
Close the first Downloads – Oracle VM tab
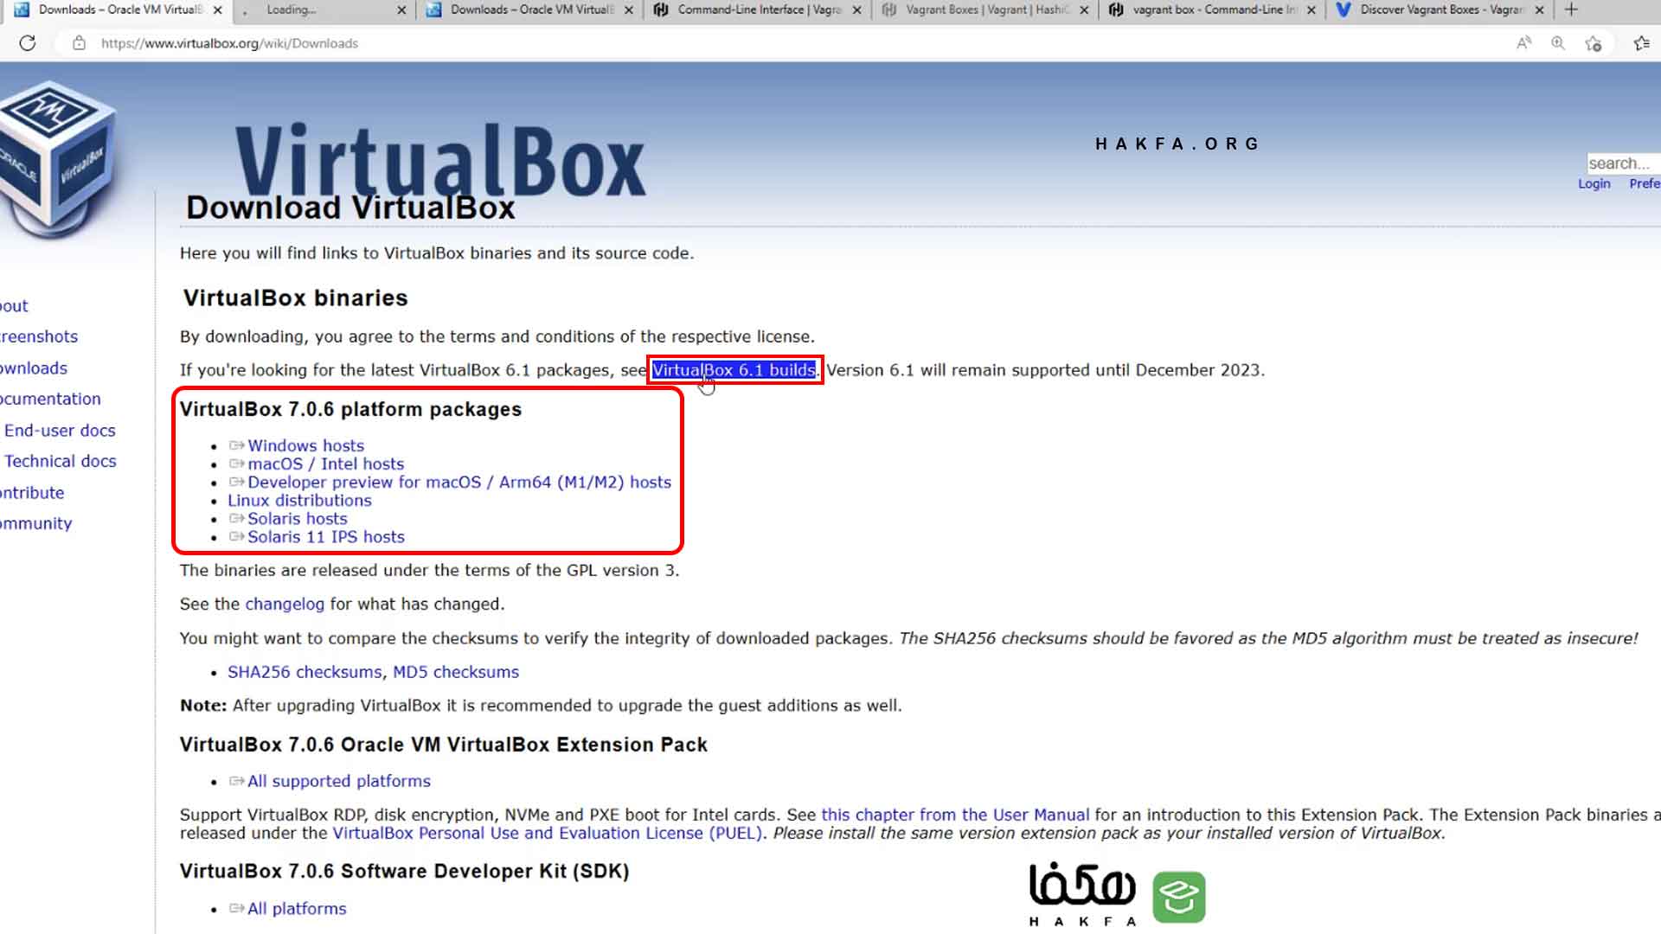tap(217, 10)
